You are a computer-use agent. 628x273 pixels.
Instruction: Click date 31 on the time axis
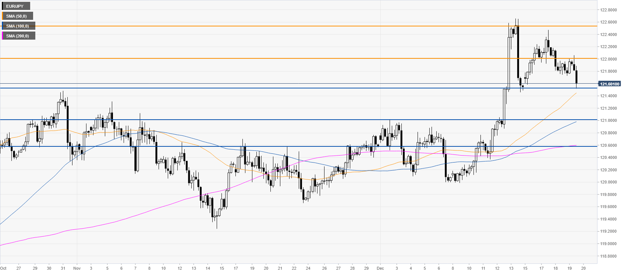click(63, 268)
